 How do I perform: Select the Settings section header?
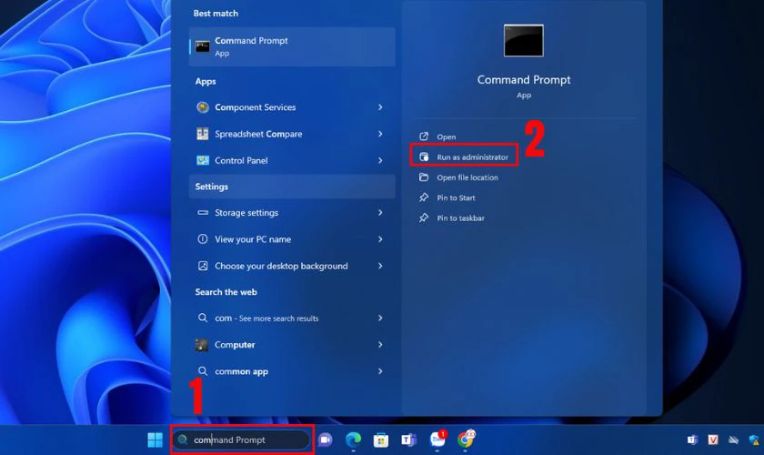[x=292, y=187]
